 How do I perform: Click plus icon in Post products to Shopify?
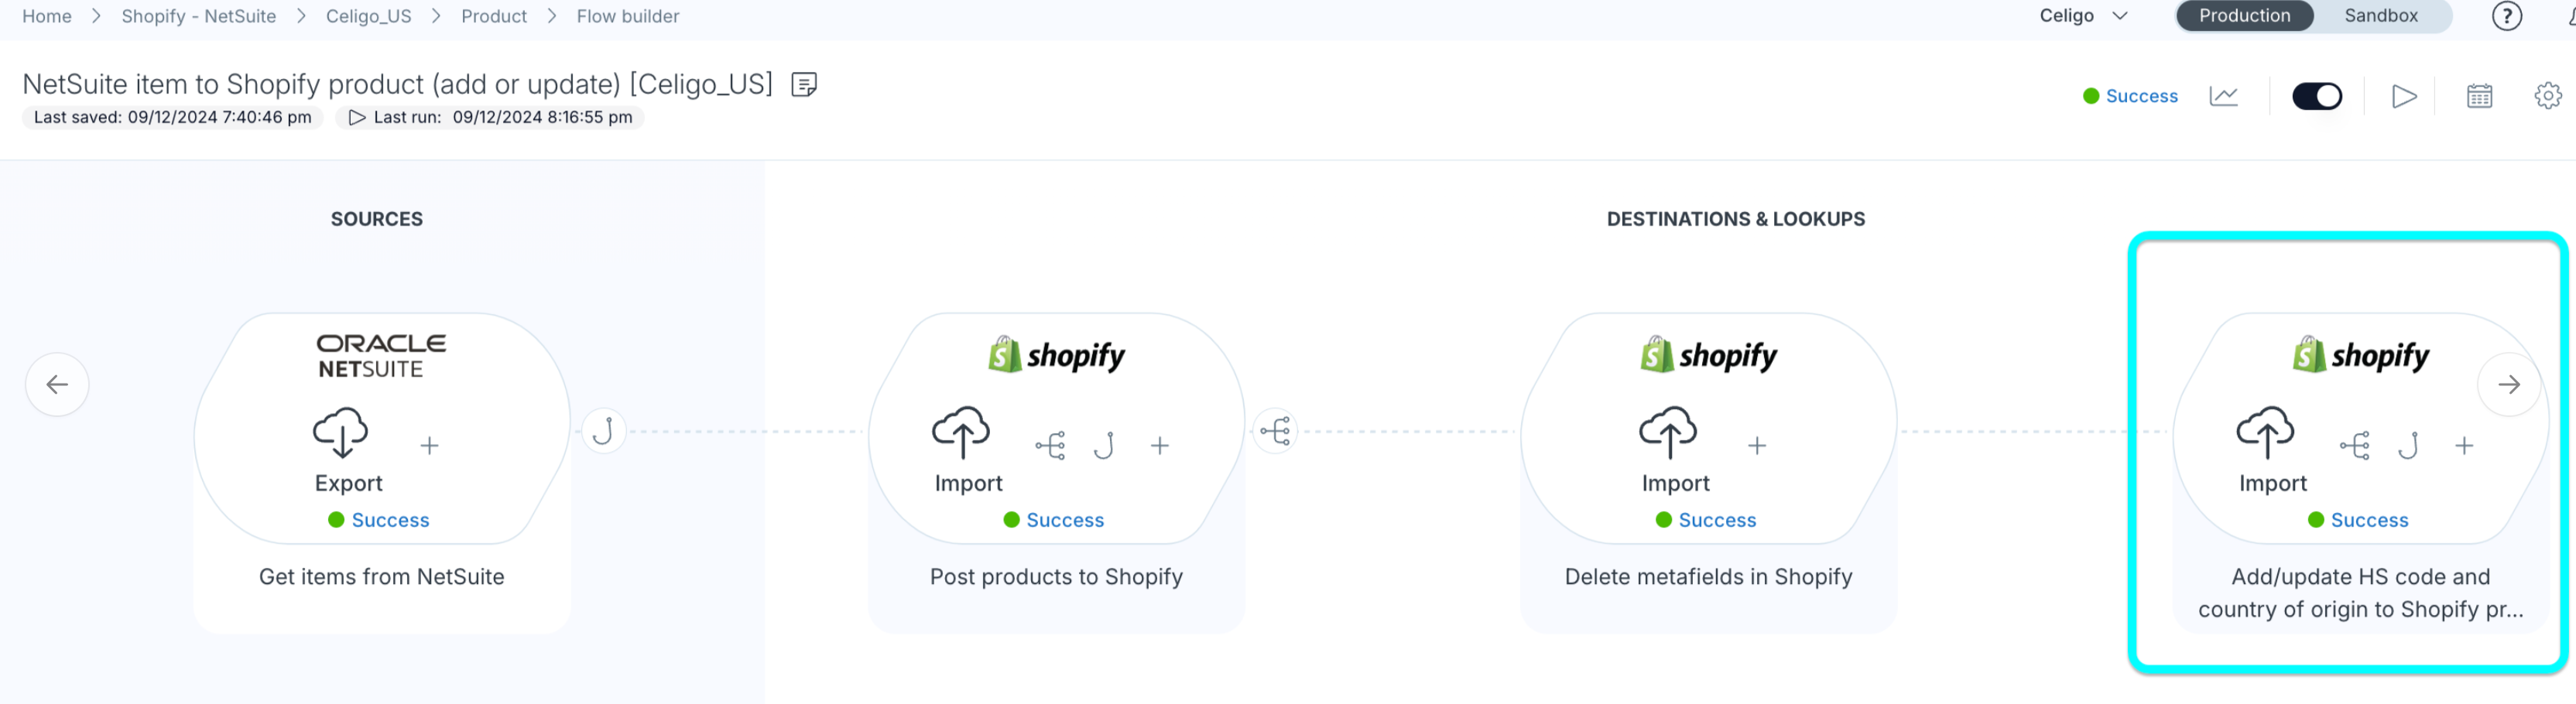point(1159,445)
